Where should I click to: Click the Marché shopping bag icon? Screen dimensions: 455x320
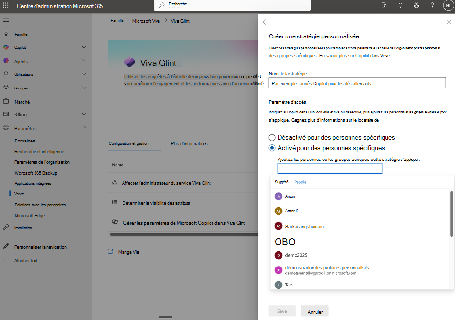click(x=6, y=101)
